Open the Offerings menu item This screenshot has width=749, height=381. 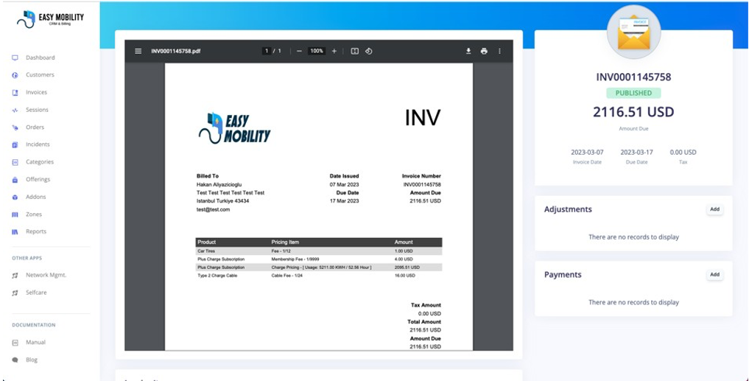point(38,179)
